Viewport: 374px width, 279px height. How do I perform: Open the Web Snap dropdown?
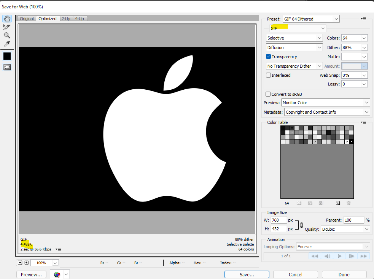pos(364,75)
